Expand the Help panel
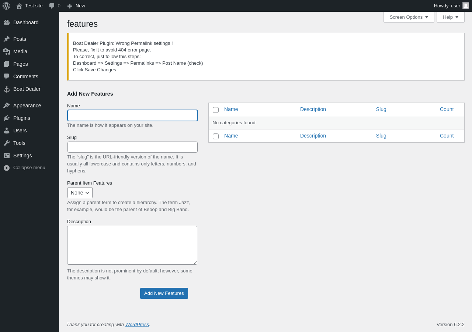The width and height of the screenshot is (472, 332). coord(451,17)
